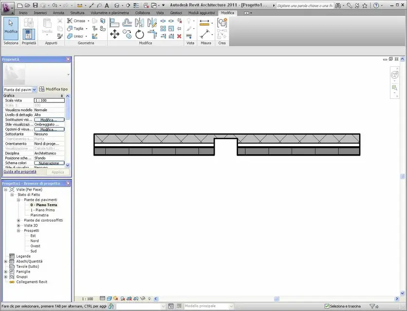Viewport: 407px width, 311px height.
Task: Choose the Offset tool
Action: pos(127,23)
